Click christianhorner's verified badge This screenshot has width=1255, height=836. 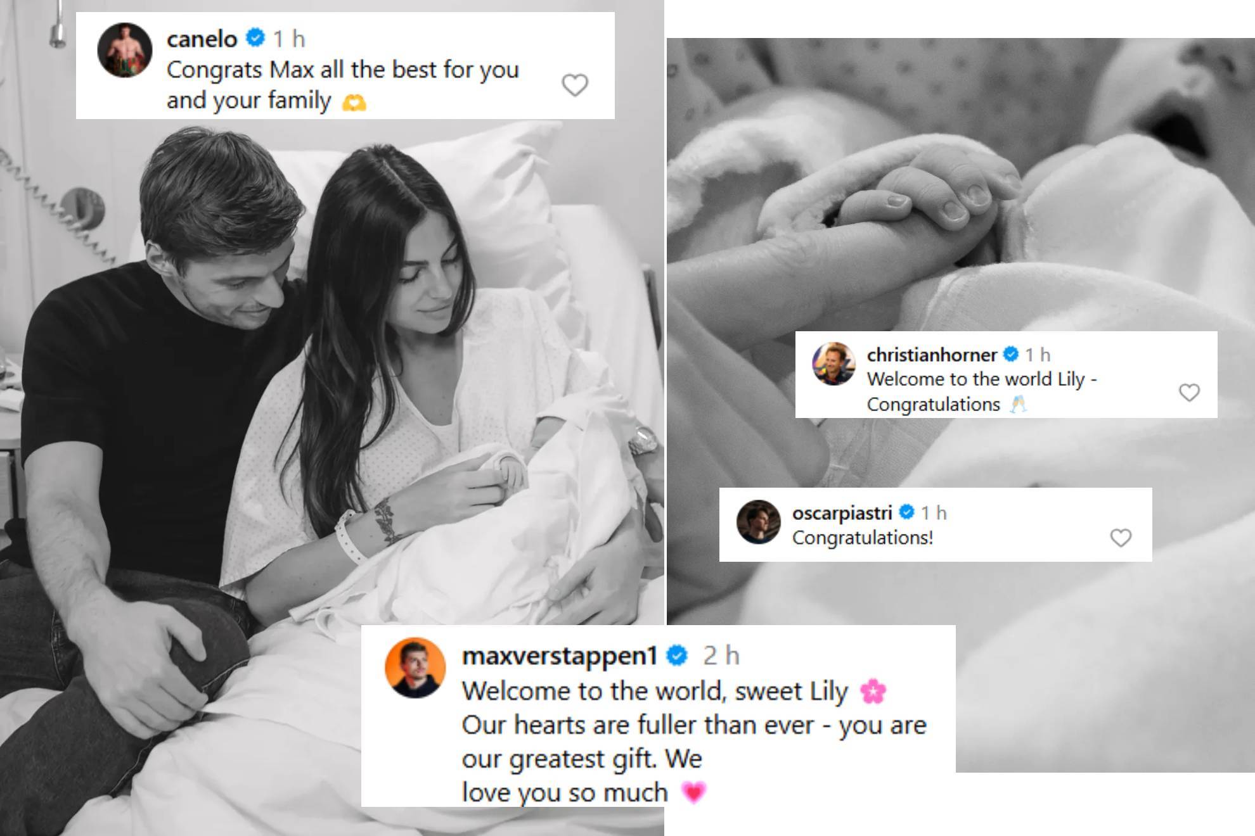(1011, 354)
